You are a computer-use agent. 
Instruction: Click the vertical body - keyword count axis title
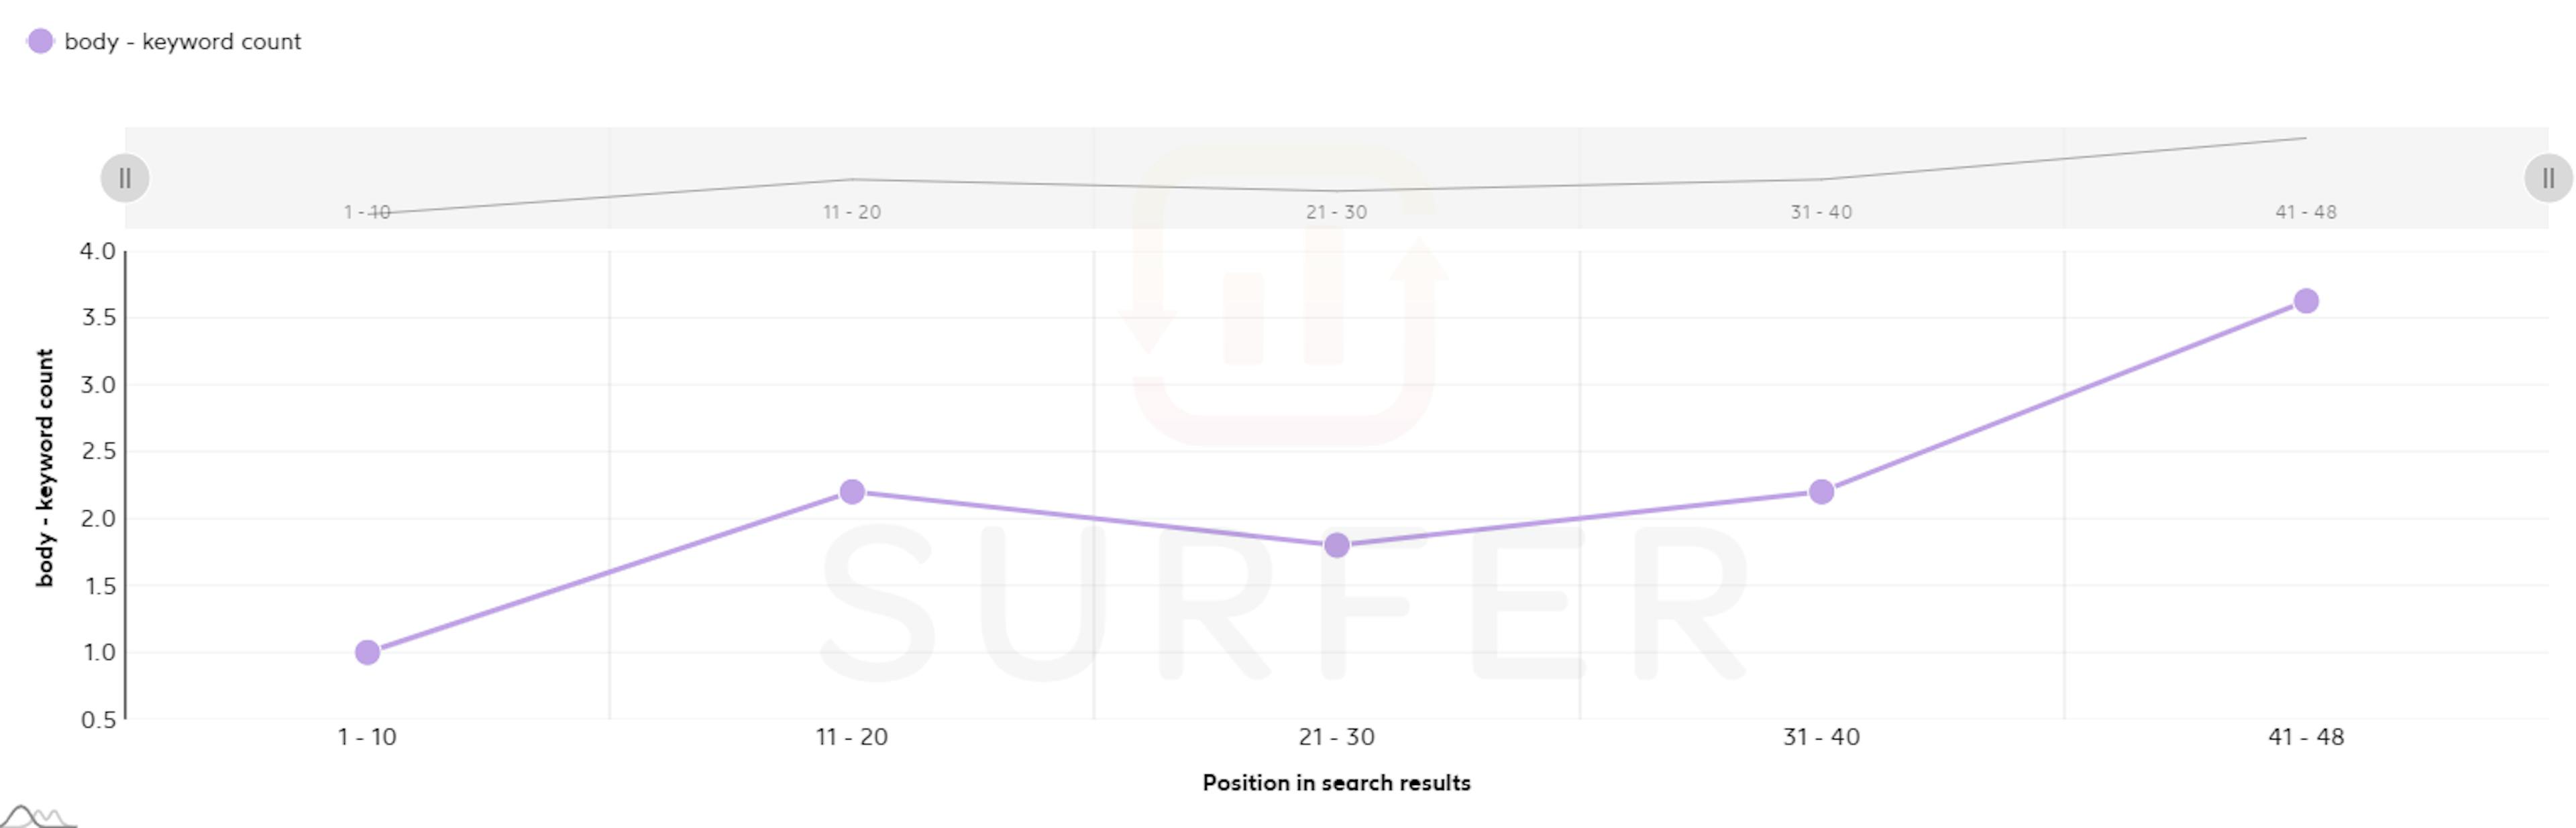point(45,467)
